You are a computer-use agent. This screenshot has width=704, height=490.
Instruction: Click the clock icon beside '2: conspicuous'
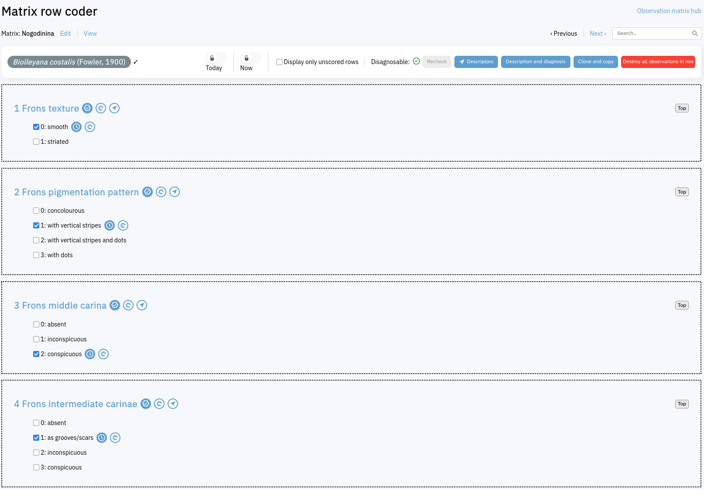pos(90,354)
